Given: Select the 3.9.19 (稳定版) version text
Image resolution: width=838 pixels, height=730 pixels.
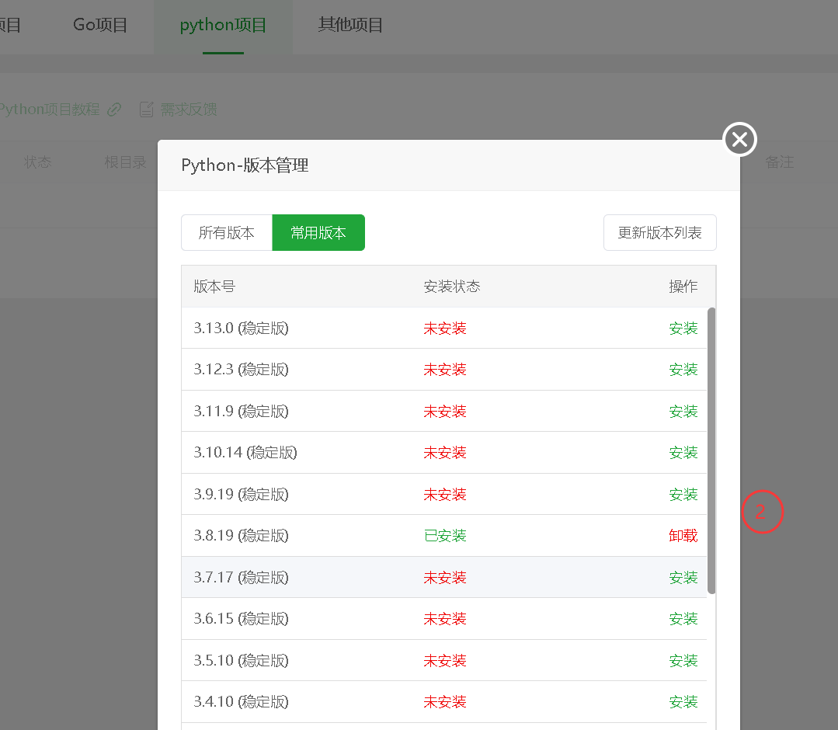Looking at the screenshot, I should (241, 495).
